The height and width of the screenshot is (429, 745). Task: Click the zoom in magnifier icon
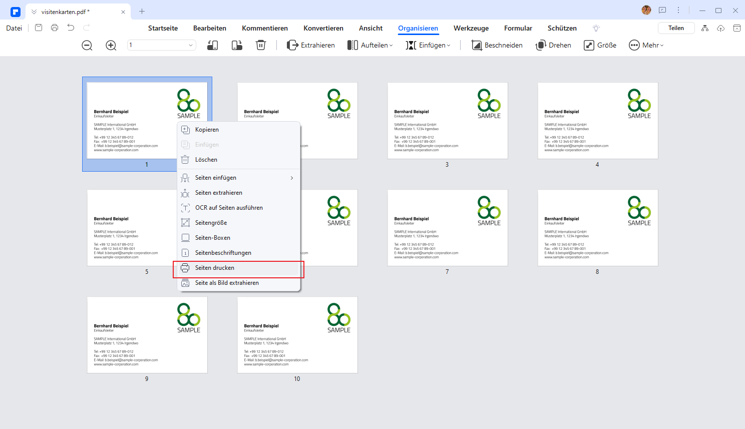click(x=111, y=46)
